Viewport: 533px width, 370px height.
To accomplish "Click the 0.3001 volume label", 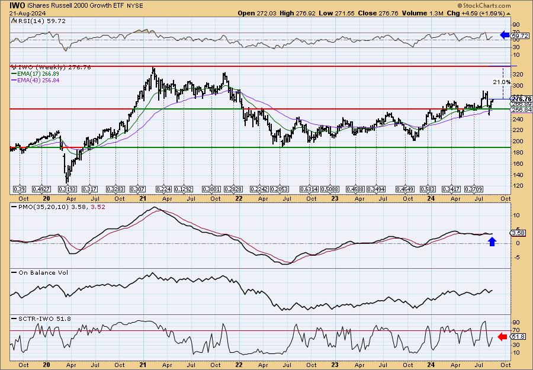I will point(211,189).
